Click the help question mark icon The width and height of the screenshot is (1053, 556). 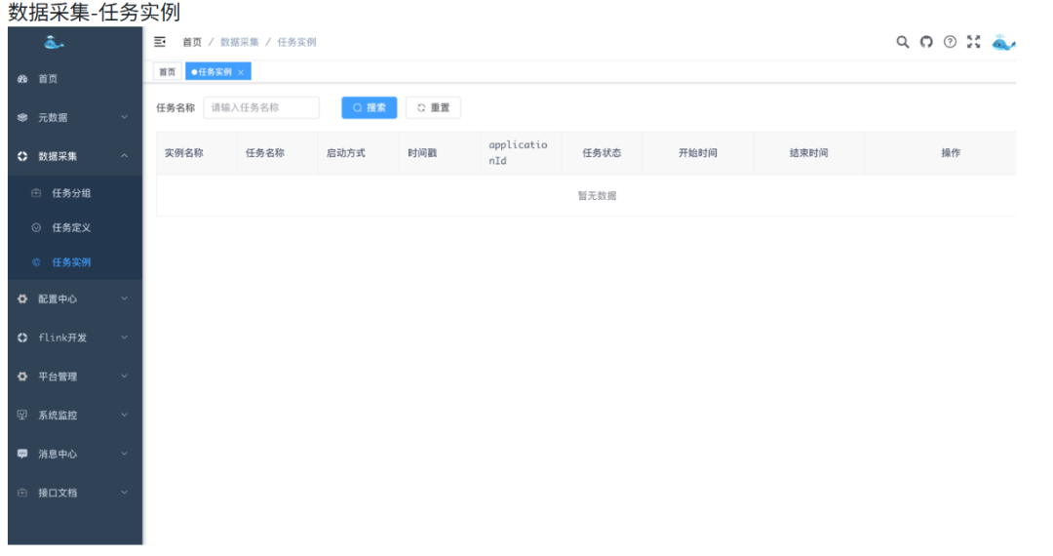(x=950, y=42)
